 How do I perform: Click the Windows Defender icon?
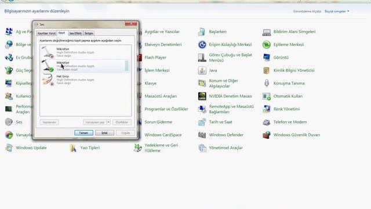click(202, 135)
